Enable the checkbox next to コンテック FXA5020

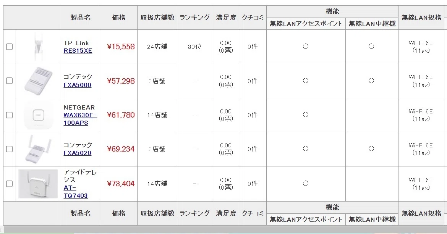point(10,149)
